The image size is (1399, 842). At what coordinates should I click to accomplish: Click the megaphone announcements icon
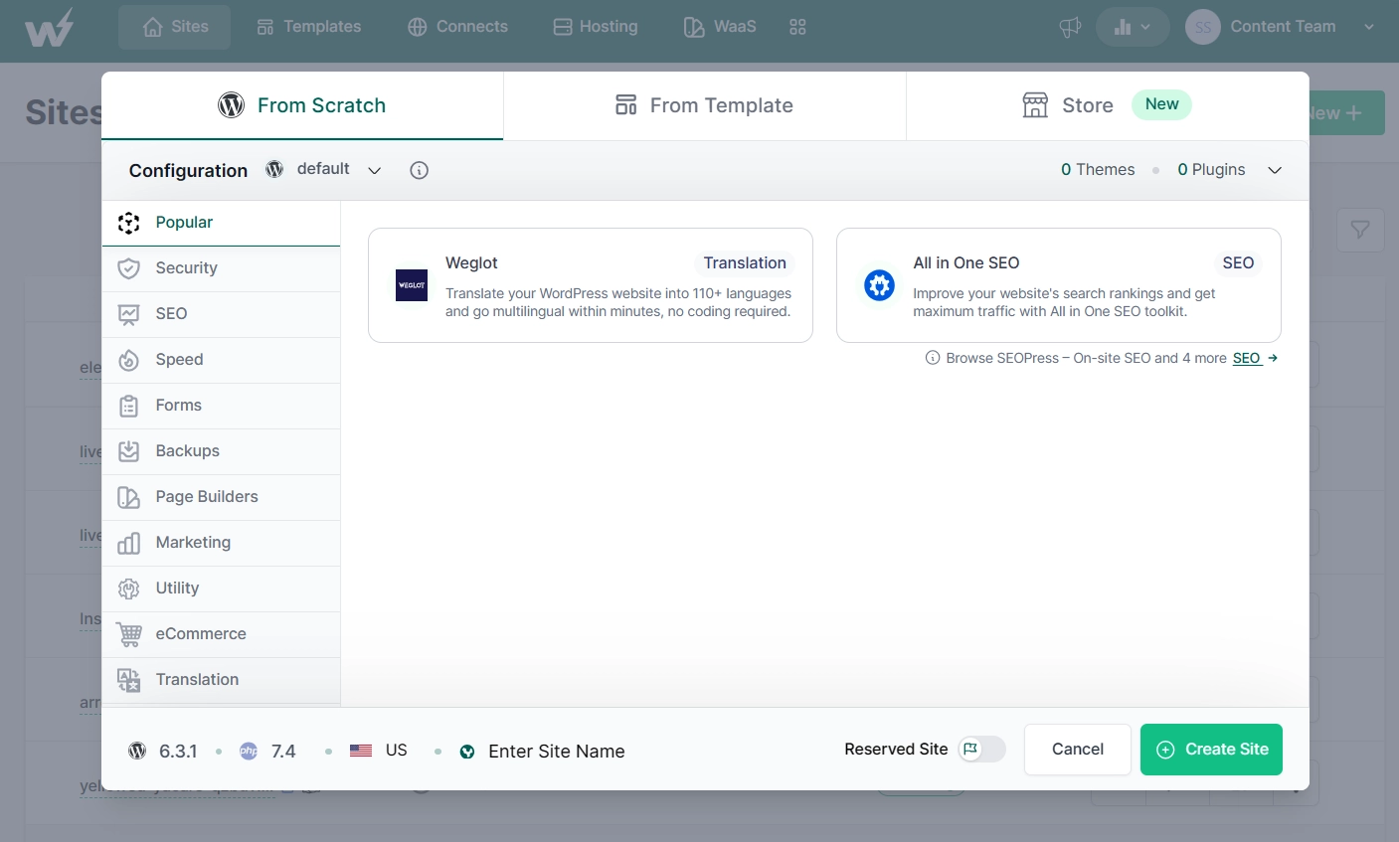tap(1070, 27)
